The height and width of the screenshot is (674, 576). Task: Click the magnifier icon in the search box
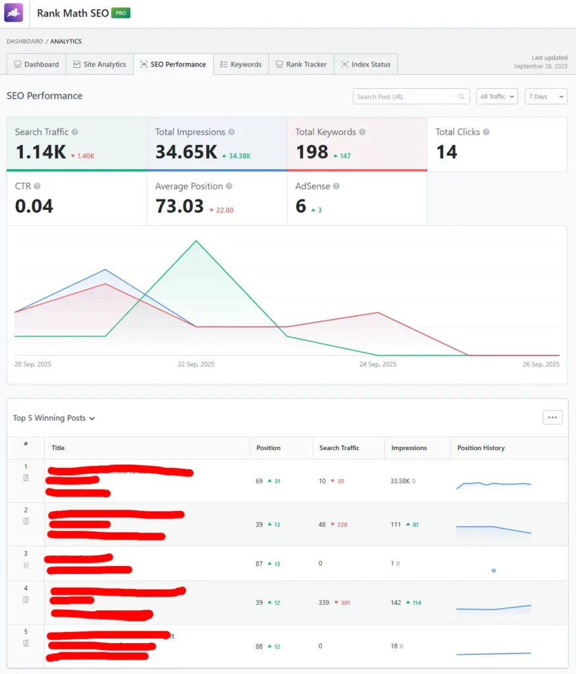pos(461,97)
